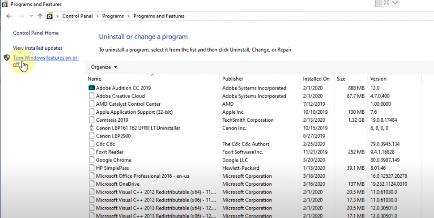This screenshot has height=218, width=434.
Task: Select Microsoft OneDrive program icon
Action: [x=92, y=184]
